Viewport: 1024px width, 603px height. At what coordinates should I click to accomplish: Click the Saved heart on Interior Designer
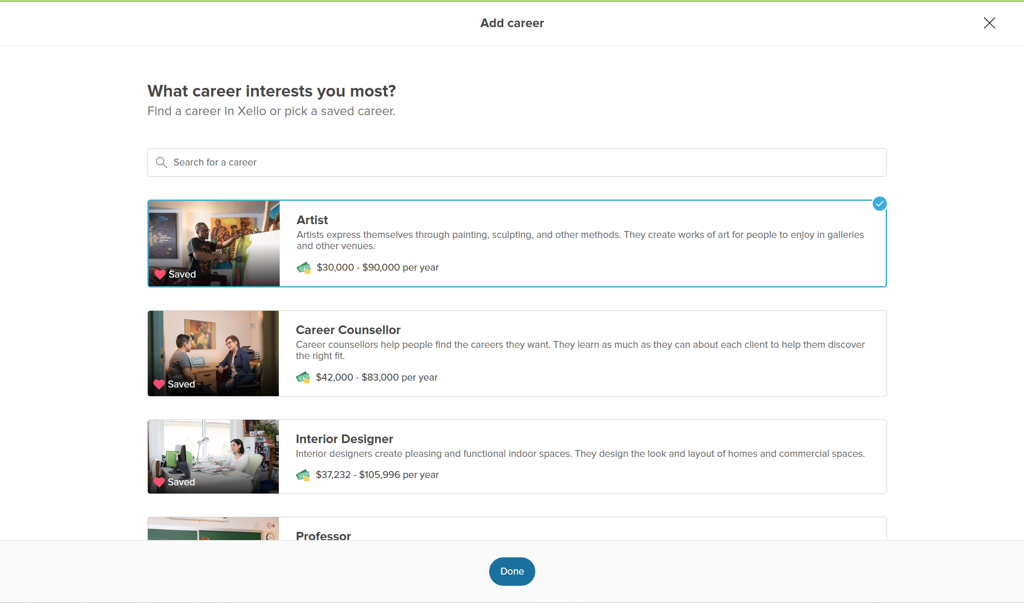coord(159,482)
